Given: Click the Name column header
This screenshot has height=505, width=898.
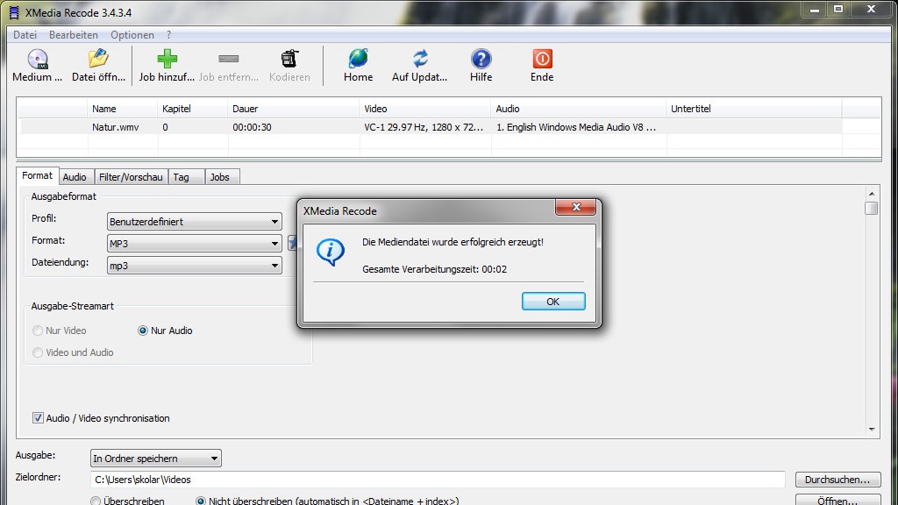Looking at the screenshot, I should pyautogui.click(x=123, y=109).
